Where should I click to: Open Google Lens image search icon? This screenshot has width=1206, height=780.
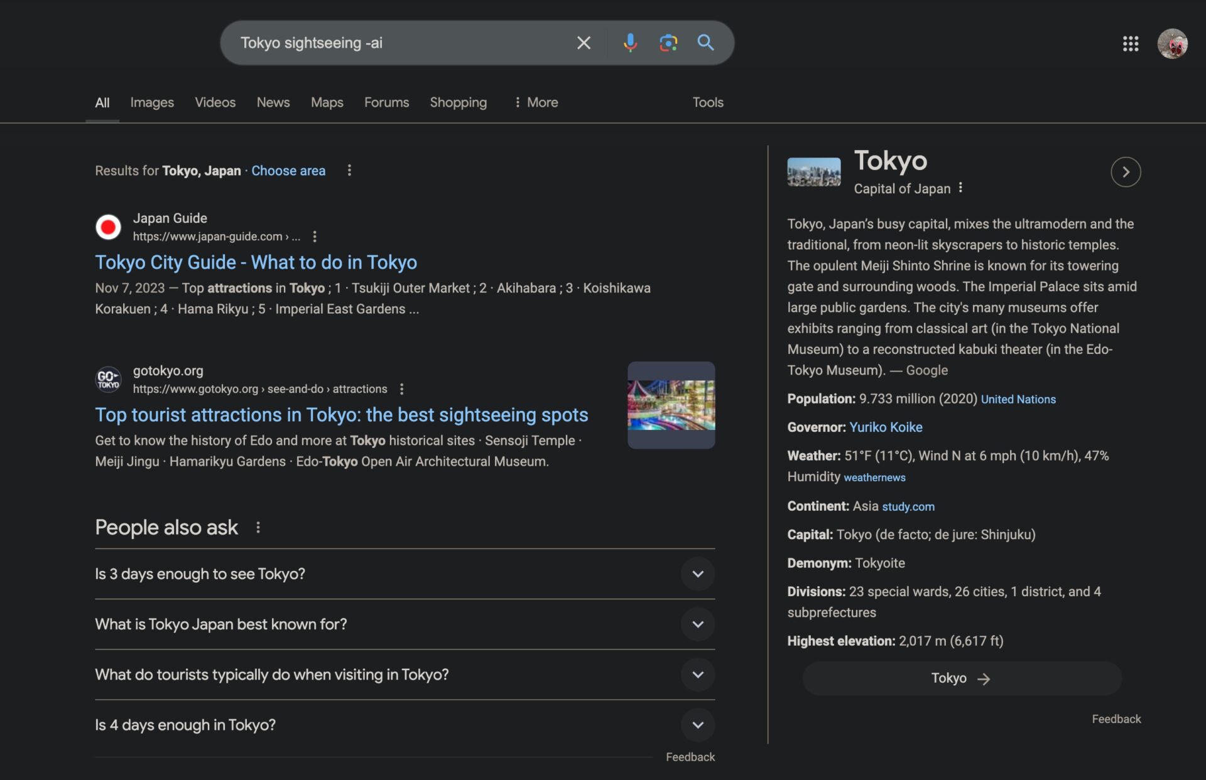pyautogui.click(x=668, y=43)
